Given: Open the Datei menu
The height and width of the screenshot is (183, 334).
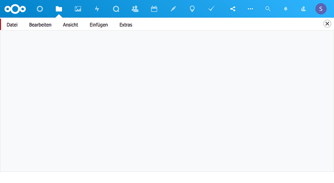Looking at the screenshot, I should (12, 25).
